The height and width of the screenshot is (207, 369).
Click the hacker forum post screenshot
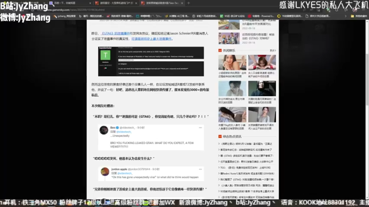[151, 62]
